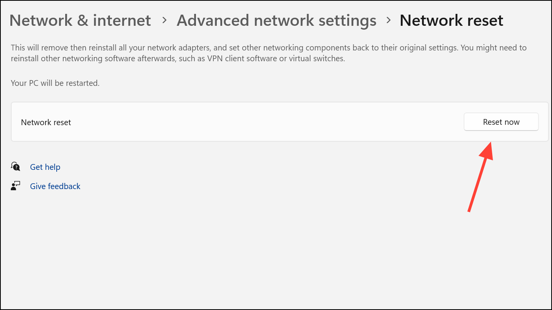552x310 pixels.
Task: Click the chevron after Network & internet
Action: 164,20
